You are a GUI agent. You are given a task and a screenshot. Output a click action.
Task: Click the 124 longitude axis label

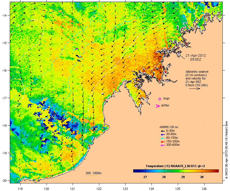(x=151, y=189)
